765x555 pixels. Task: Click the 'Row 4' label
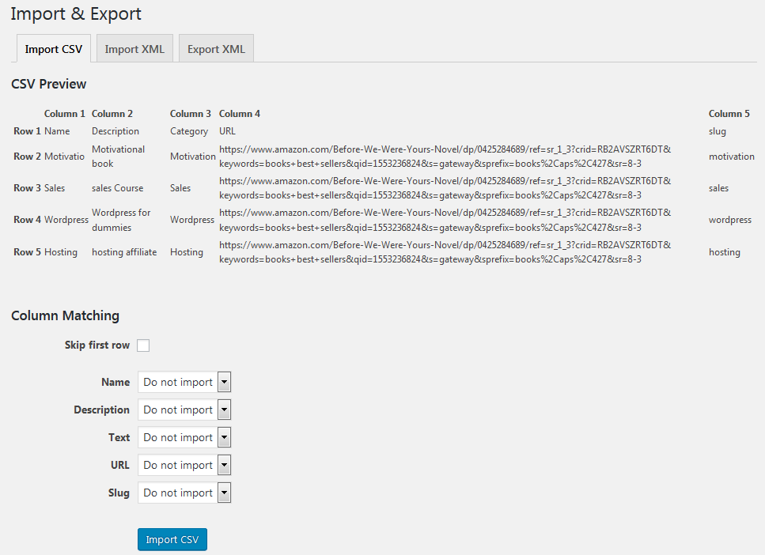(x=28, y=220)
